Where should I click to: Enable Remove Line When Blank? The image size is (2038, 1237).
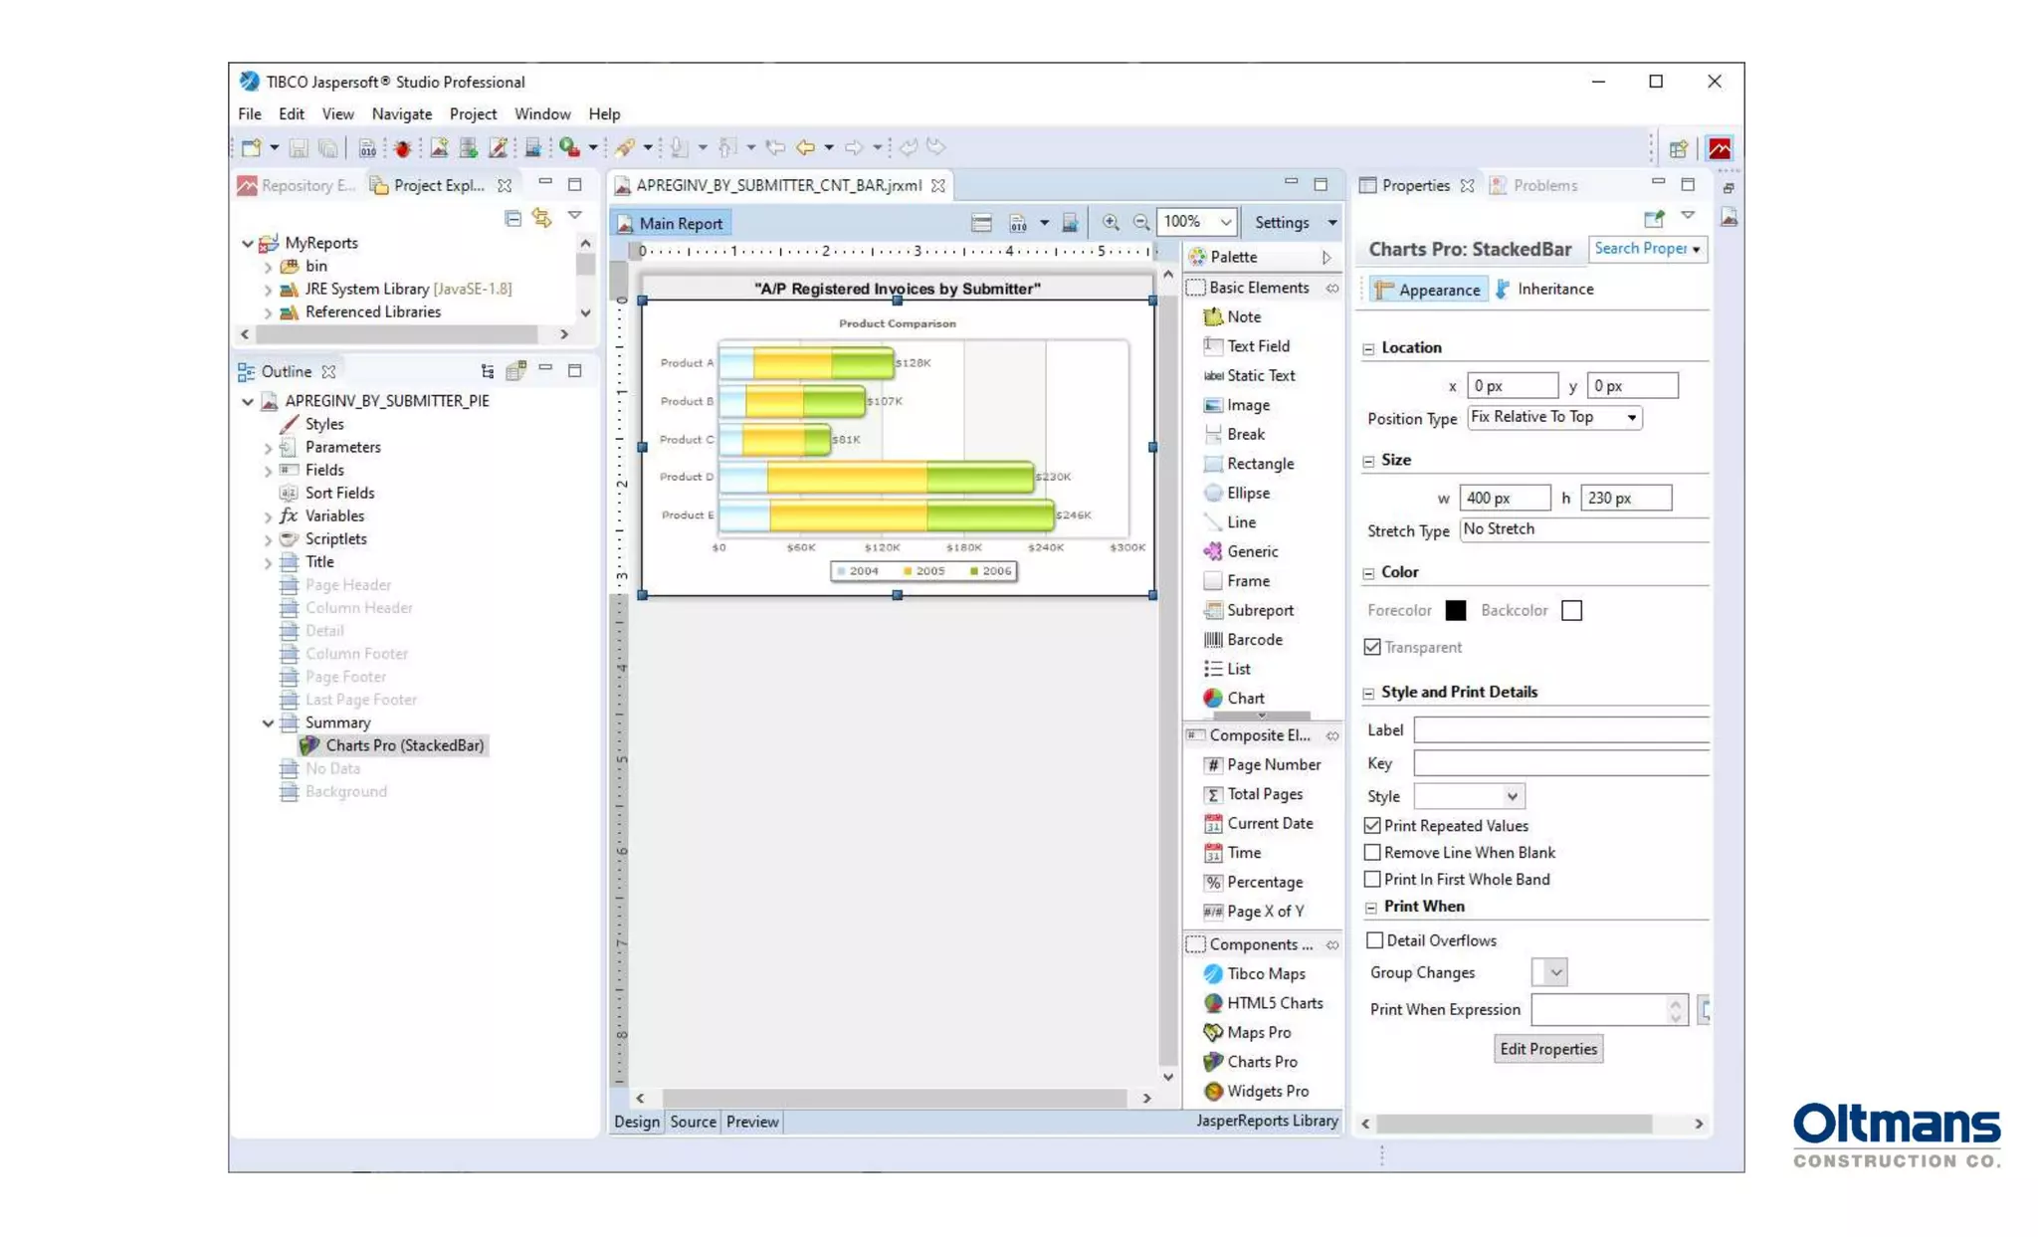point(1372,852)
